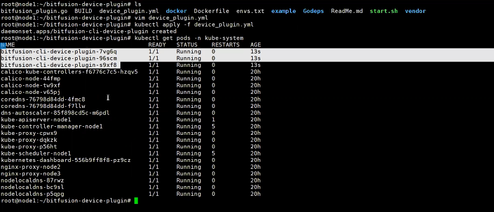Viewport: 494px width, 212px height.
Task: Click the calico-node-v65pj pod name
Action: (x=31, y=92)
